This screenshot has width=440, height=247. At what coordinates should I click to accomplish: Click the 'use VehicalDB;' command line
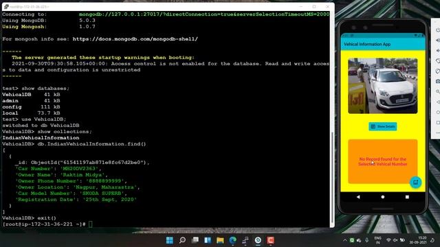tap(34, 119)
